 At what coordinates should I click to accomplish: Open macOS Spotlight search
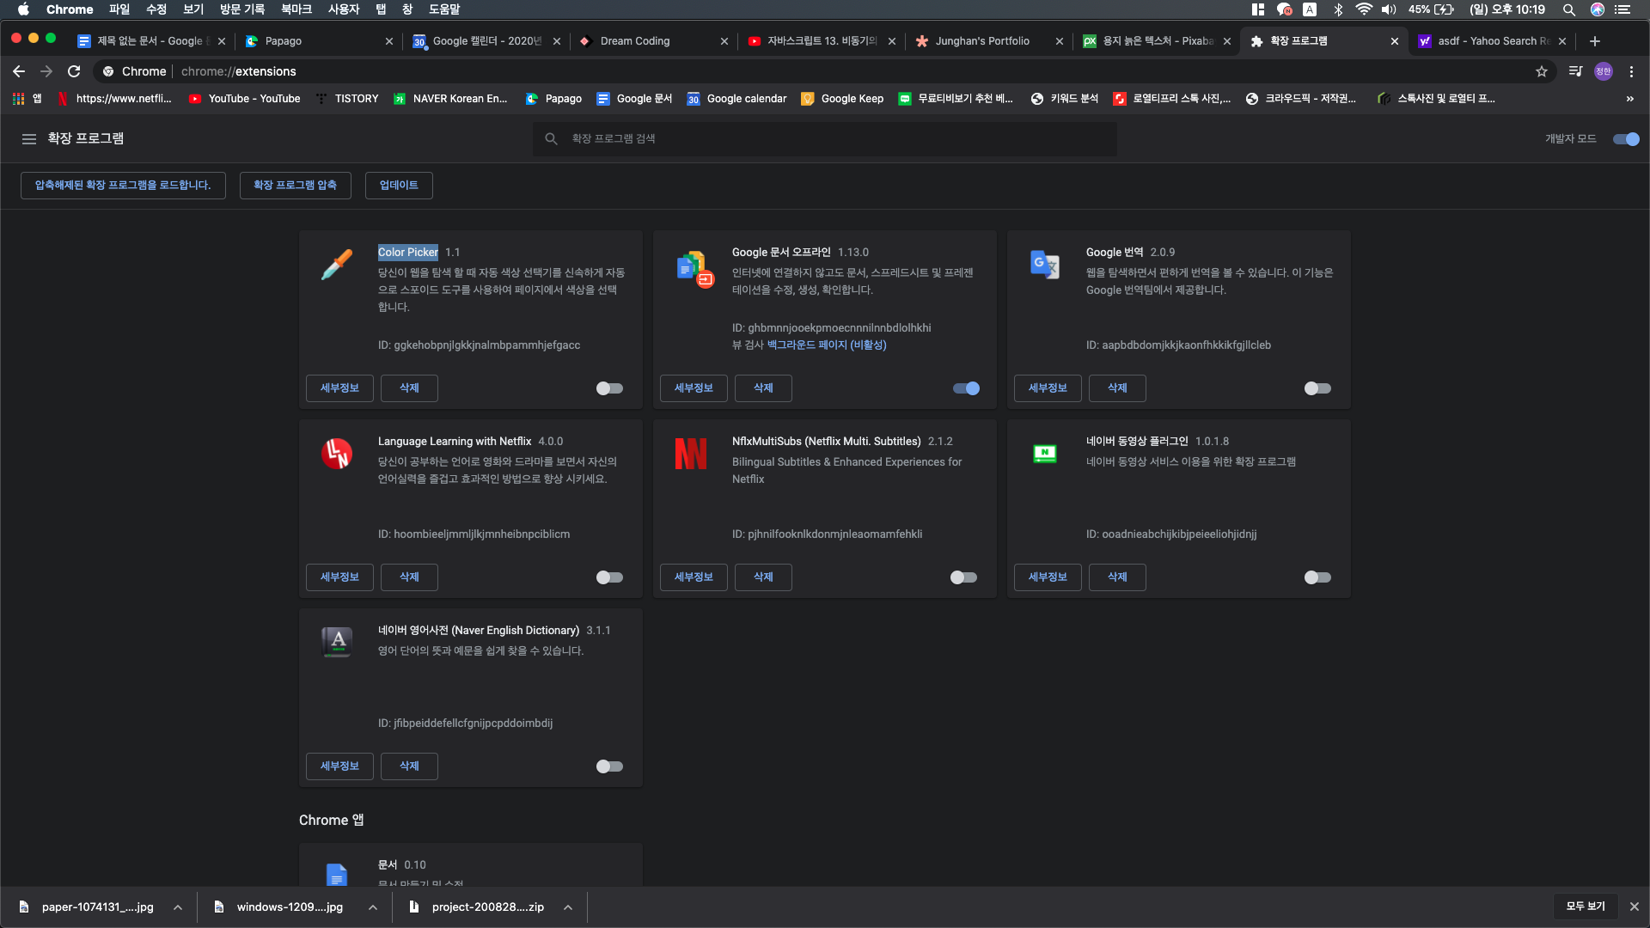[1568, 9]
